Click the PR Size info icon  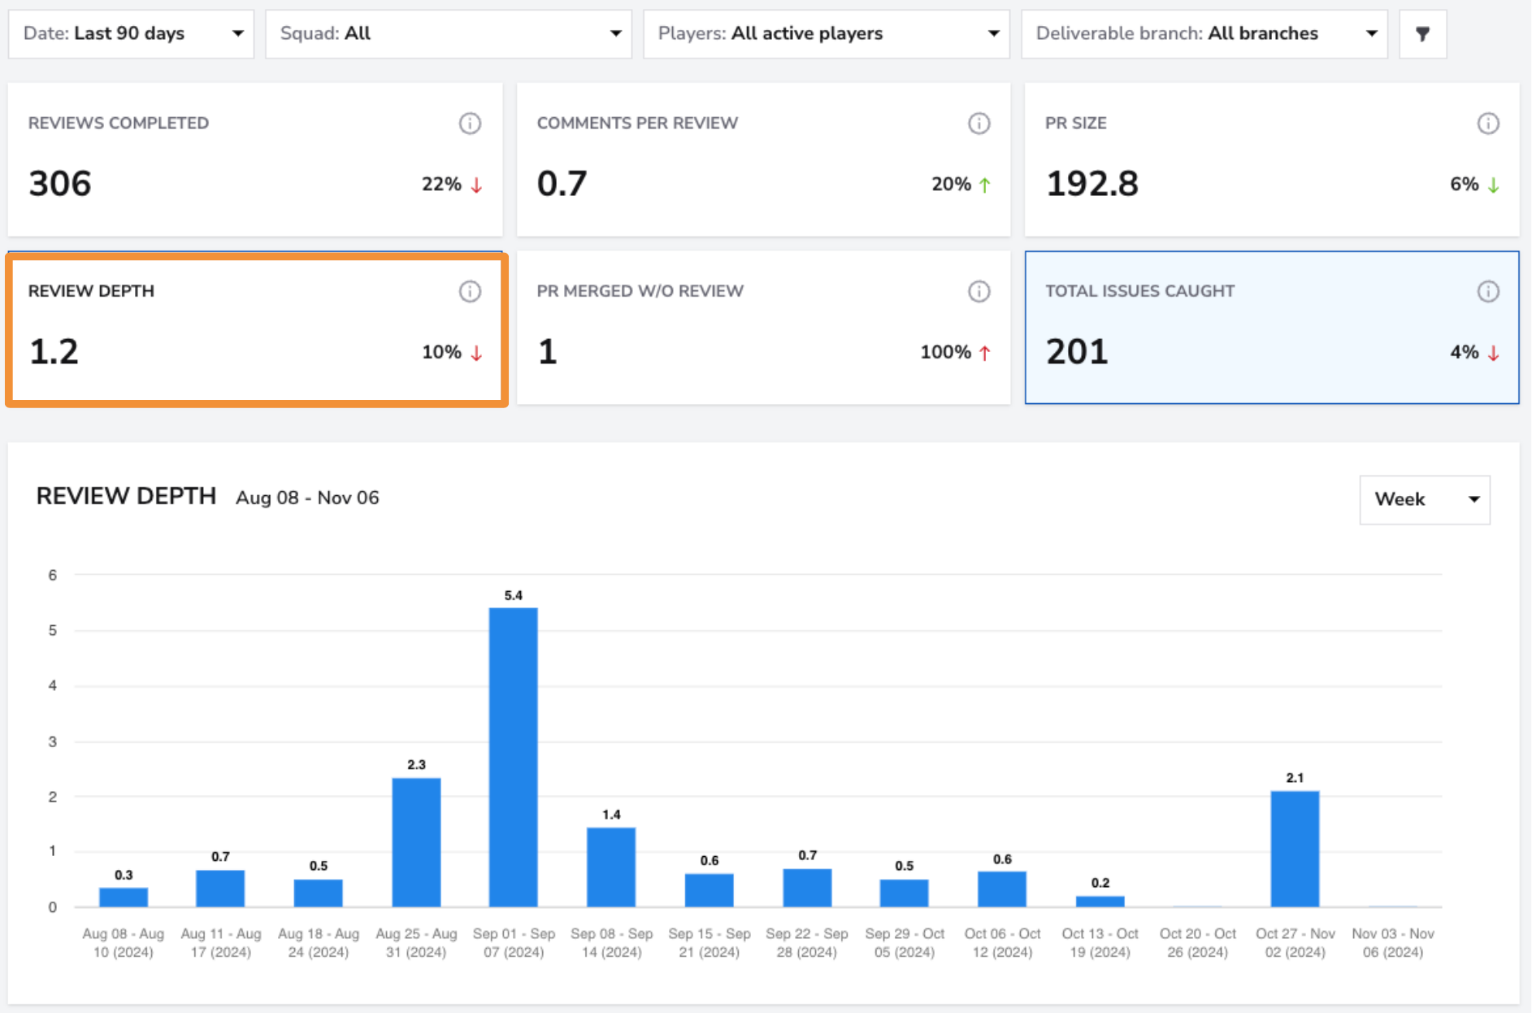click(x=1487, y=124)
